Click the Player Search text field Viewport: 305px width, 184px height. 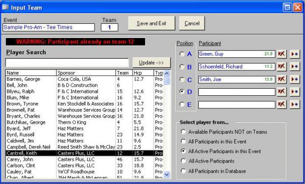[x=67, y=63]
